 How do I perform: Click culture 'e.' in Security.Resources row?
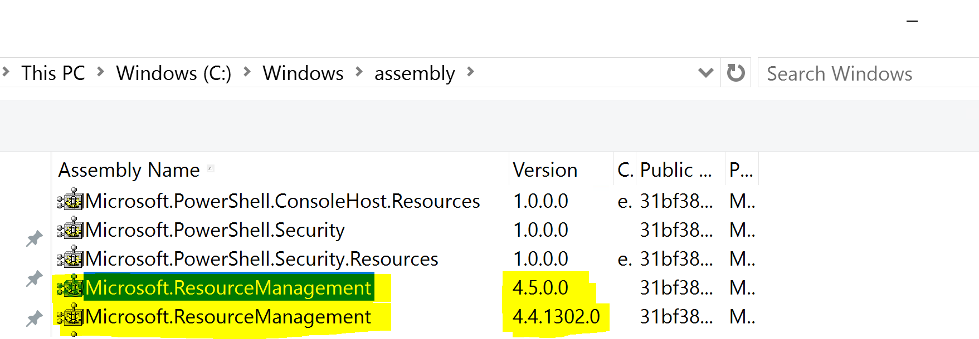pos(625,259)
